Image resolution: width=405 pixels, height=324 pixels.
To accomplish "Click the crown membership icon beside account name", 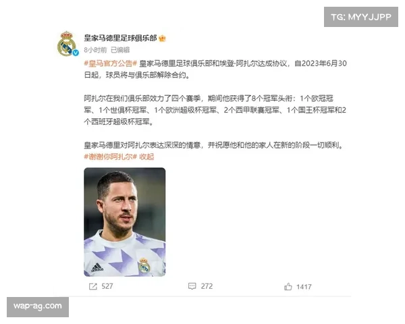I will [x=162, y=38].
